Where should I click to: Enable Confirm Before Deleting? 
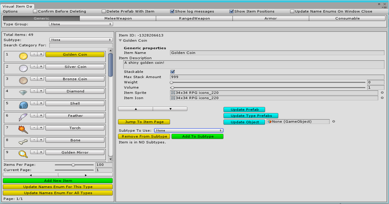point(34,11)
